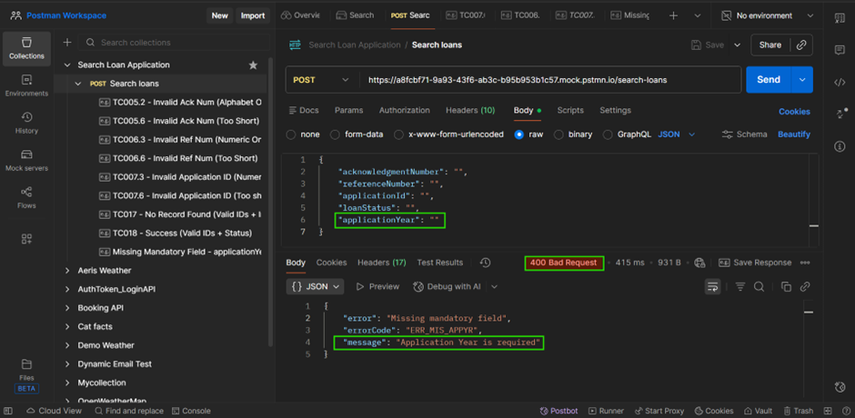This screenshot has height=418, width=855.
Task: Click the filter response icon
Action: tap(740, 286)
